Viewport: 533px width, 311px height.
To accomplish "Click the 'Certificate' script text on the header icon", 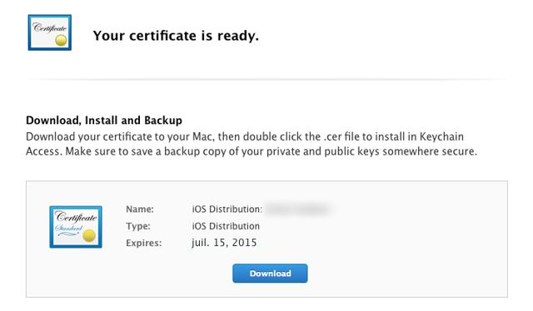I will 50,27.
